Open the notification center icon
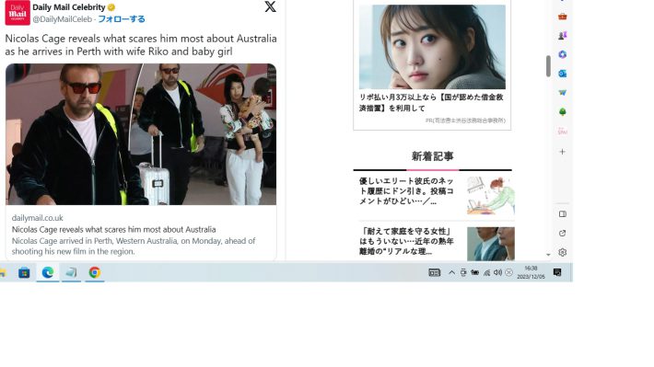This screenshot has height=367, width=654. point(557,272)
